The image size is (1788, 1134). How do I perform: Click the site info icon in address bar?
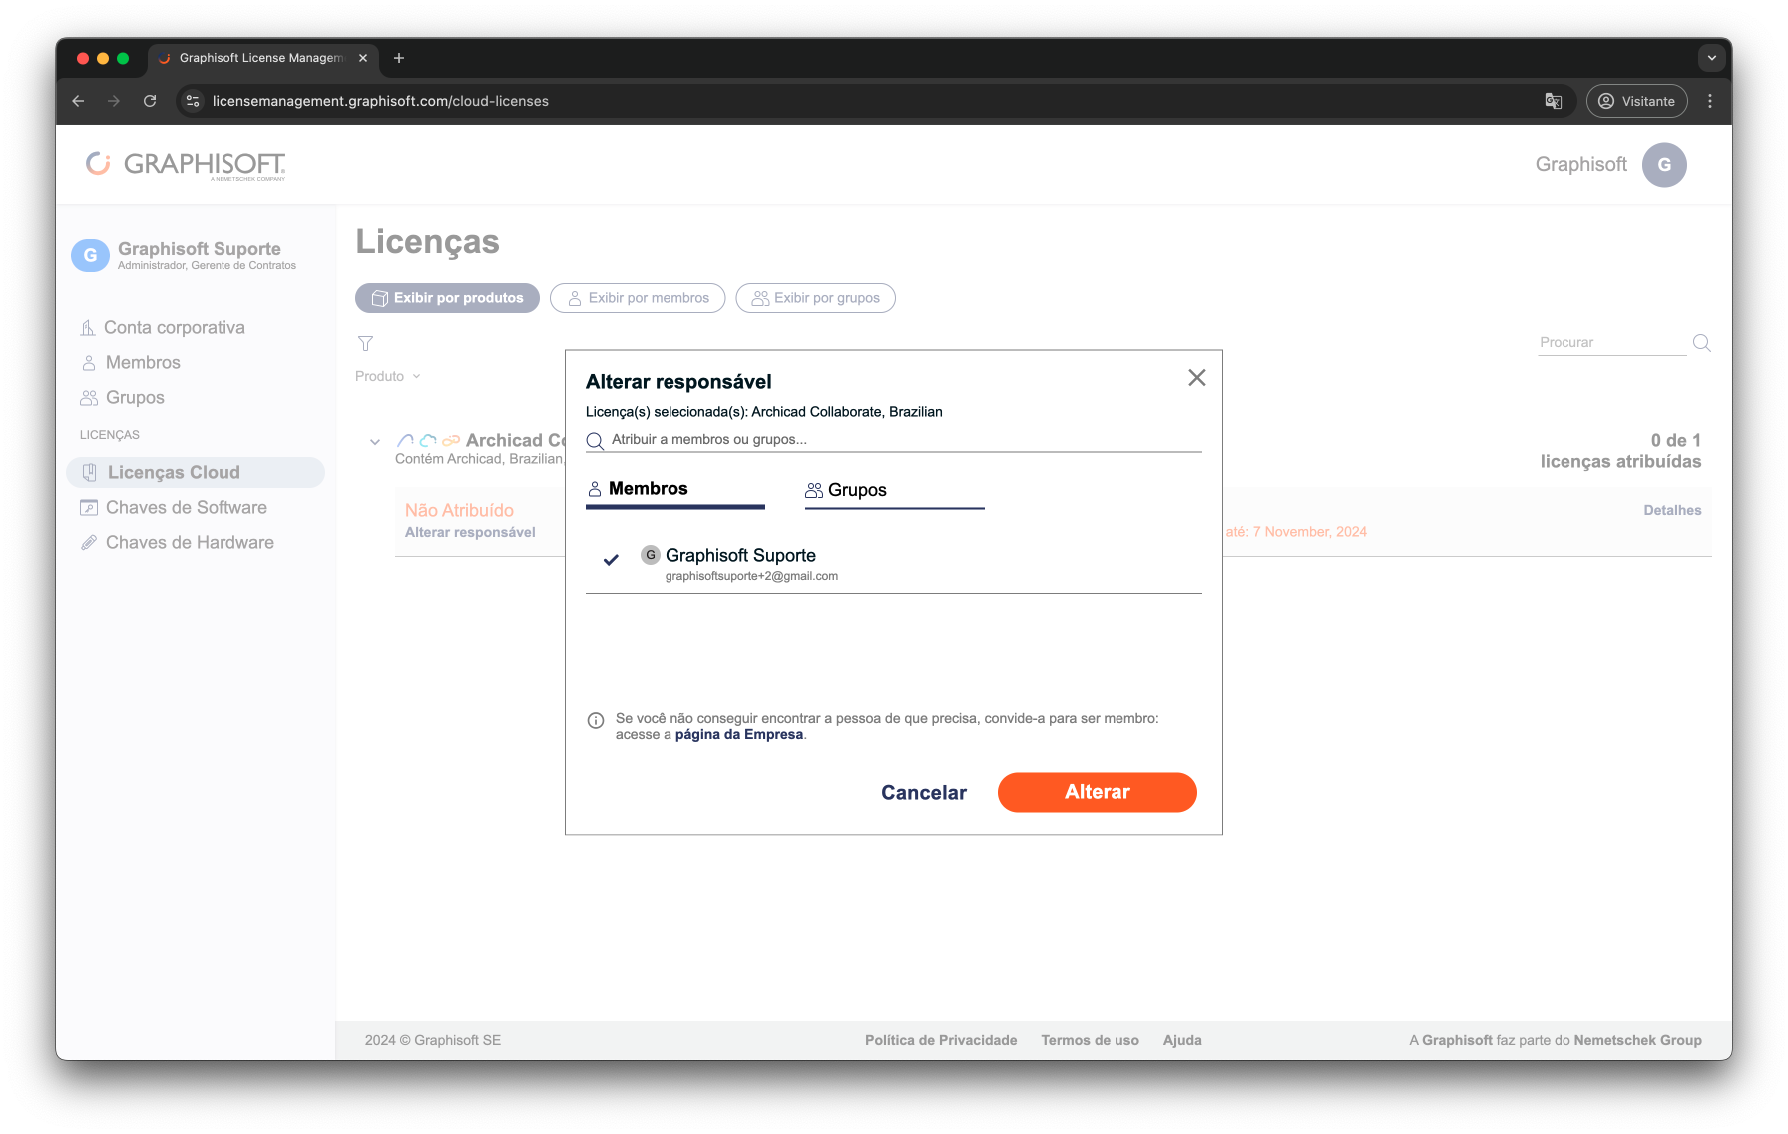[x=194, y=101]
